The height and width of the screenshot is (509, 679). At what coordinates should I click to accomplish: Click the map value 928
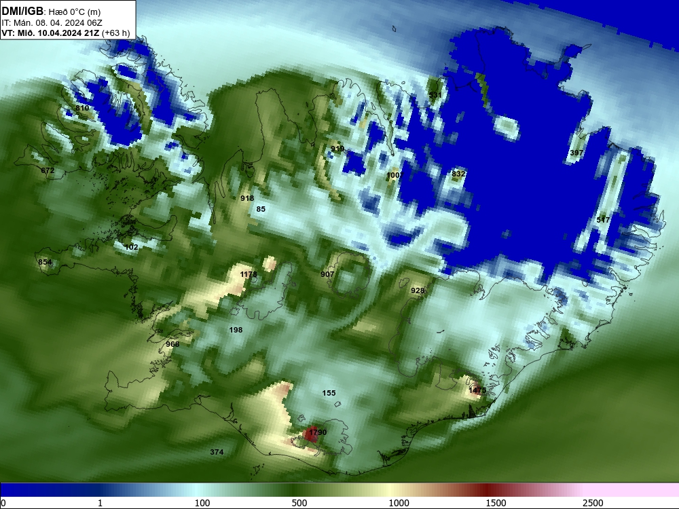pyautogui.click(x=418, y=290)
